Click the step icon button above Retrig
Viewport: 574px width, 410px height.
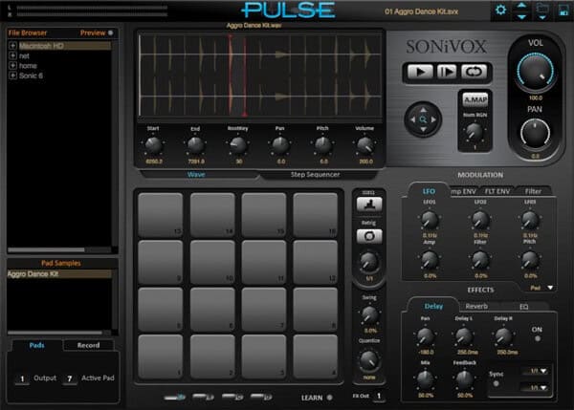369,205
